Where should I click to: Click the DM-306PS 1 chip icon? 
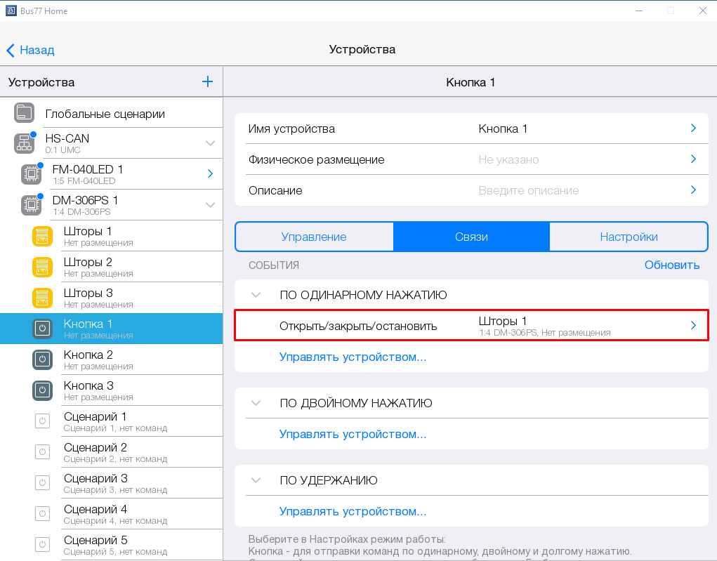pyautogui.click(x=31, y=205)
